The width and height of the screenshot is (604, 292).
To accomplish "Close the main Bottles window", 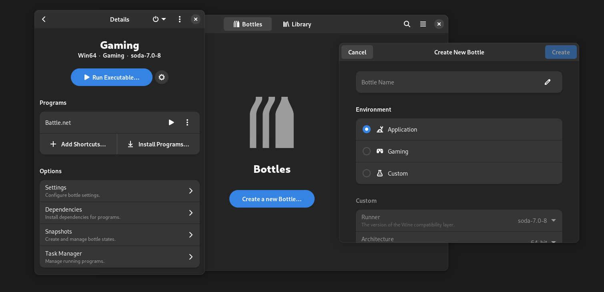I will click(439, 24).
